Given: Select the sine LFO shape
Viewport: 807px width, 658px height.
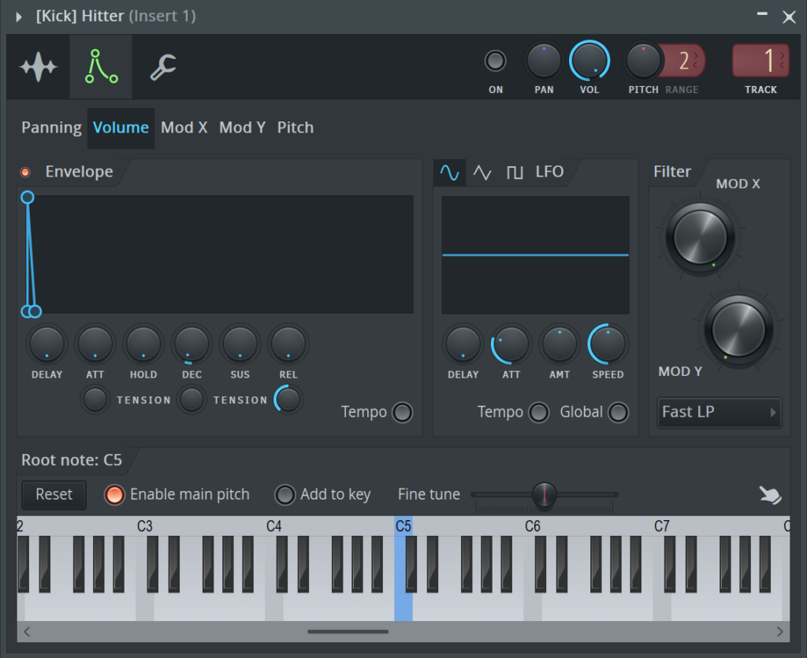Looking at the screenshot, I should point(449,173).
